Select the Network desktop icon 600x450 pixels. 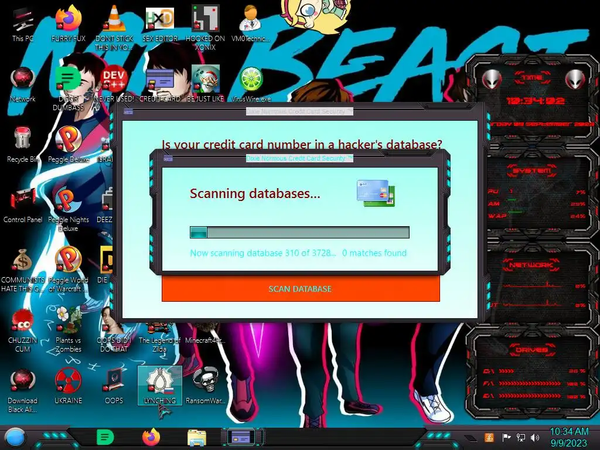point(23,84)
